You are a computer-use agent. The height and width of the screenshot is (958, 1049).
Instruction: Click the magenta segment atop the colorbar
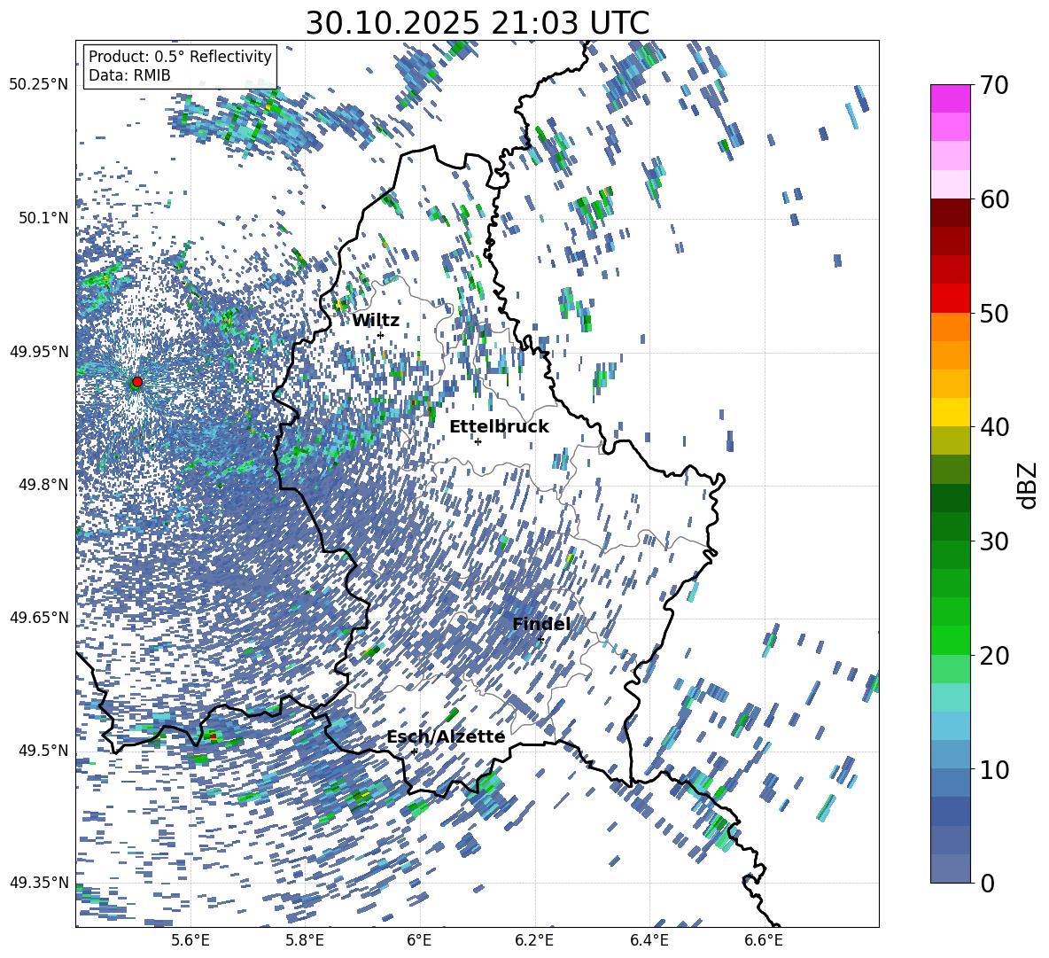coord(950,98)
